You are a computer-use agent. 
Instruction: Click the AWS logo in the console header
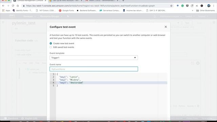(12, 16)
